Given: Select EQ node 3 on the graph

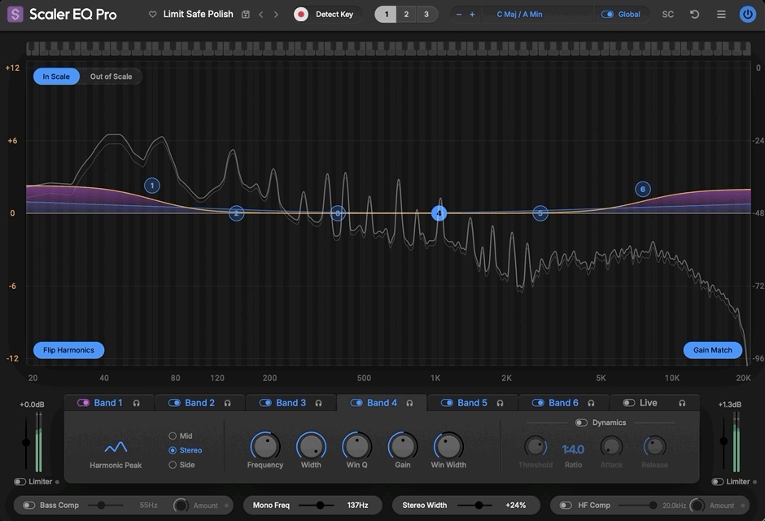Looking at the screenshot, I should click(338, 213).
